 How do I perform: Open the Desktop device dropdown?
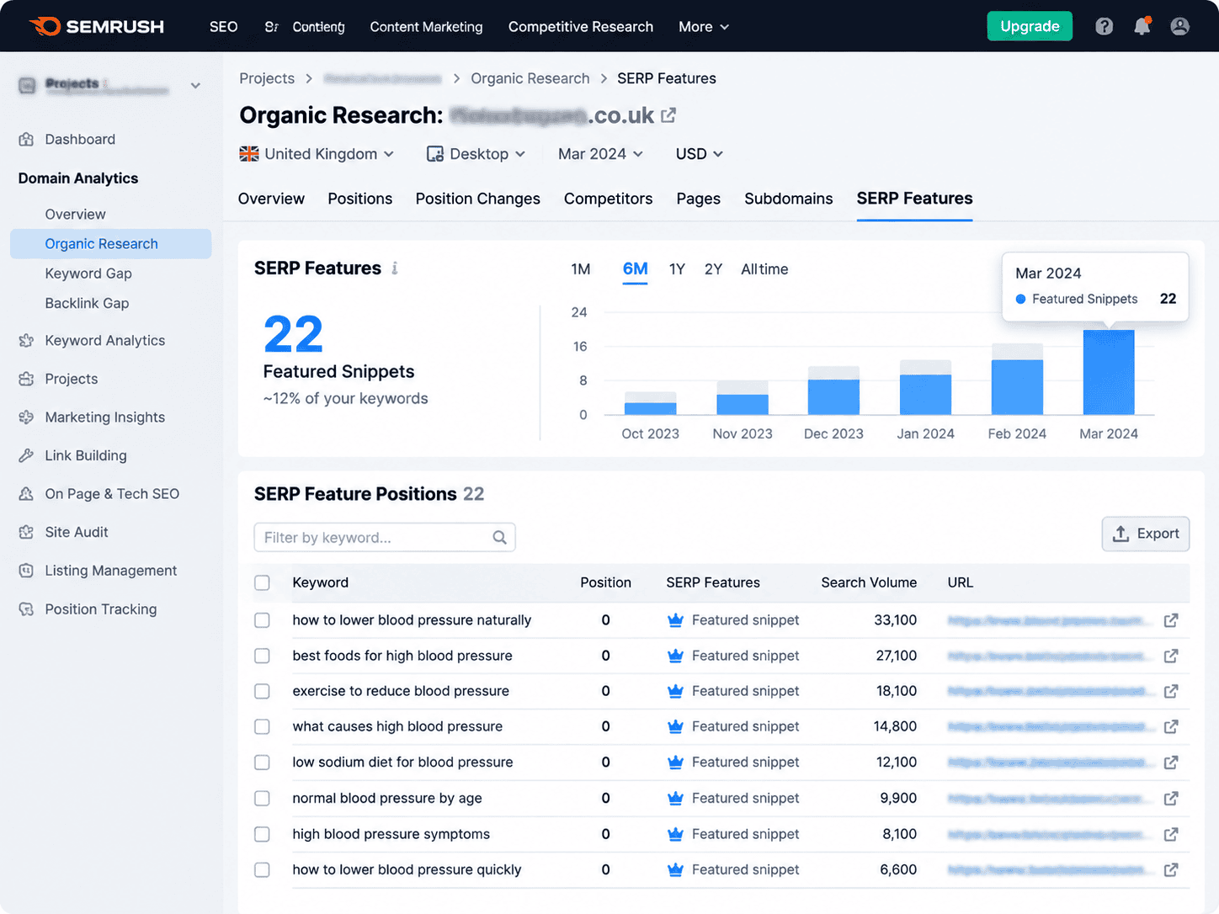click(x=476, y=154)
